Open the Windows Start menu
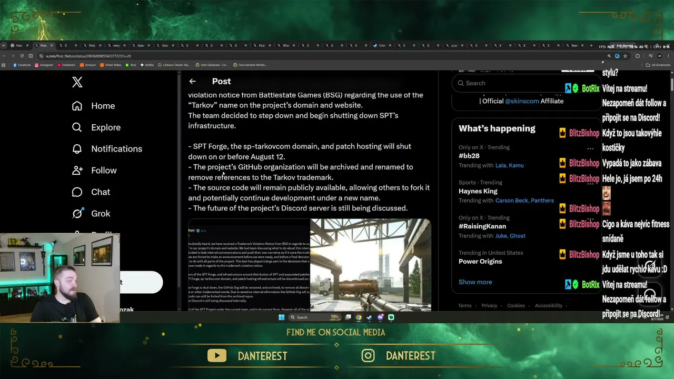This screenshot has height=379, width=674. coord(281,317)
